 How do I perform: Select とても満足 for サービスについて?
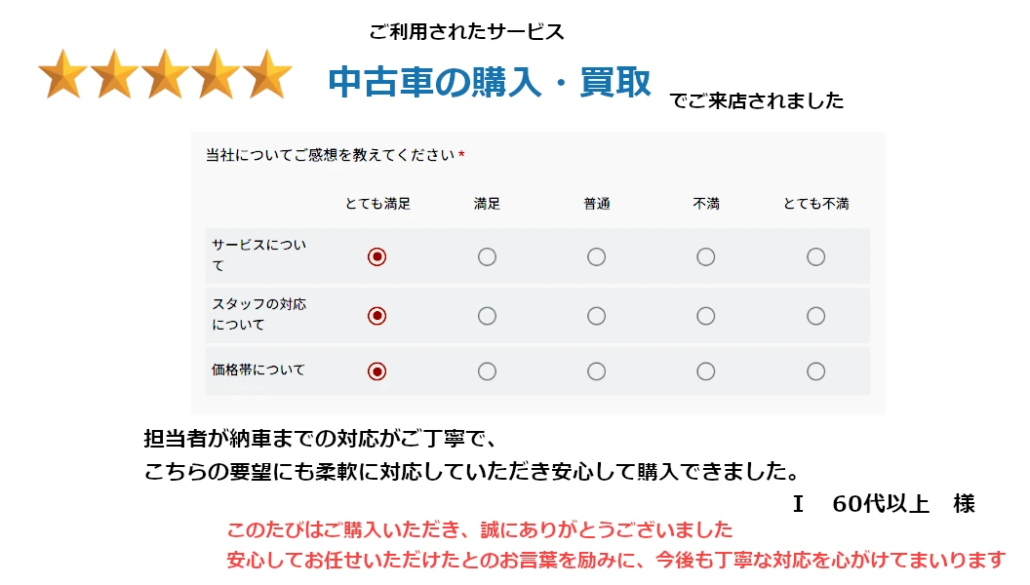377,256
